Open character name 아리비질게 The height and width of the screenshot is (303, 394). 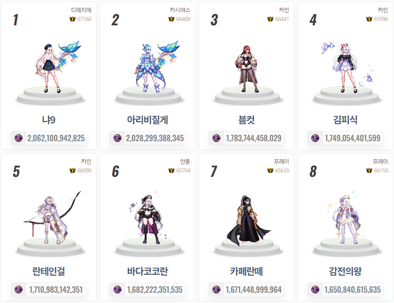[x=147, y=119]
